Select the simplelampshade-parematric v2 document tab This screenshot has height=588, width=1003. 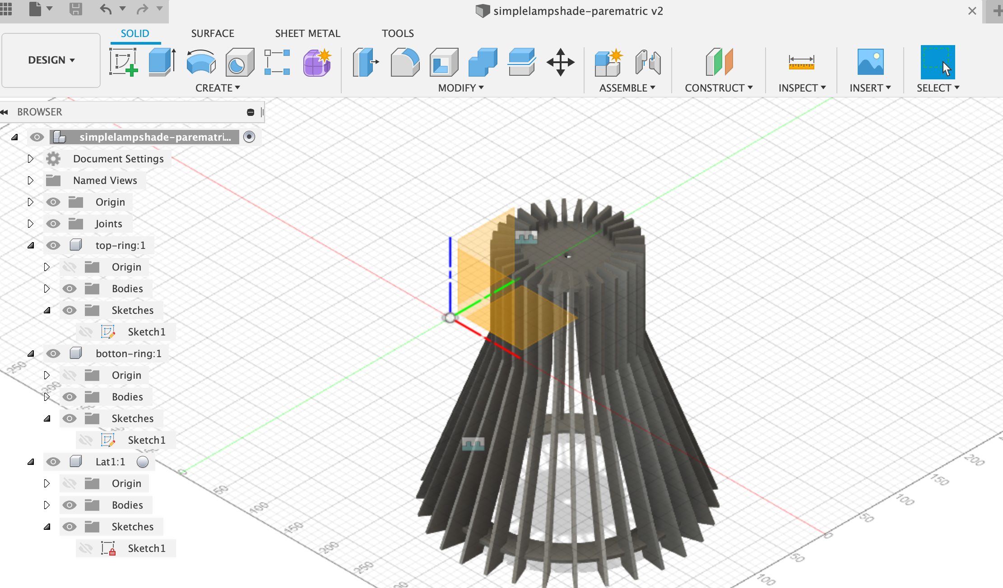coord(569,11)
